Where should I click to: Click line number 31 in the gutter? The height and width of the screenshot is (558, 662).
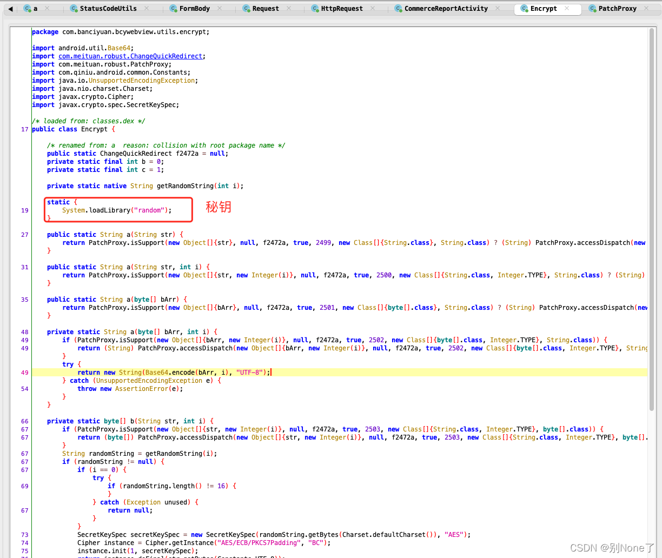(25, 267)
